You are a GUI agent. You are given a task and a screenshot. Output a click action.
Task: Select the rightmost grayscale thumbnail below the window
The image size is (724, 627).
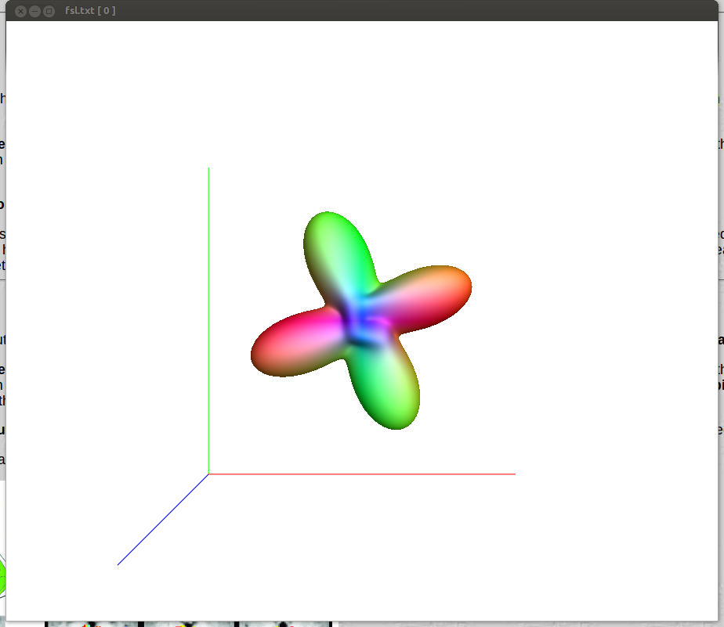point(283,624)
